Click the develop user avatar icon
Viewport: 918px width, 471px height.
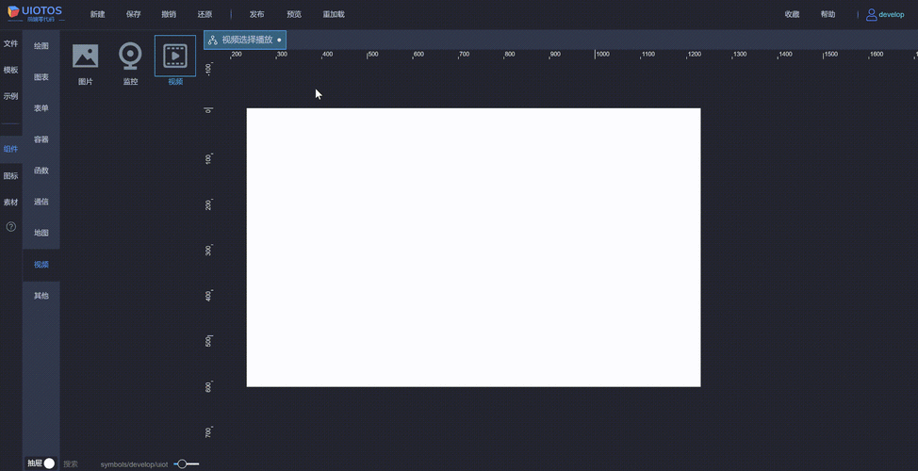click(871, 14)
